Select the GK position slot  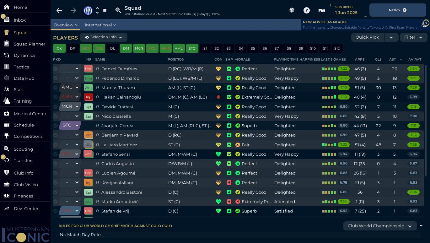tap(59, 48)
